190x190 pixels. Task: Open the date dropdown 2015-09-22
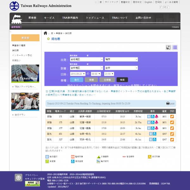point(78,74)
